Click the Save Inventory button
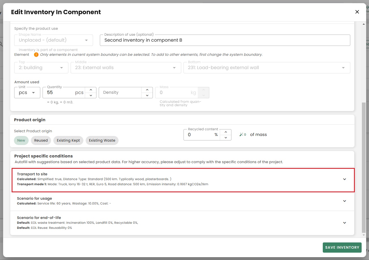 tap(342, 248)
